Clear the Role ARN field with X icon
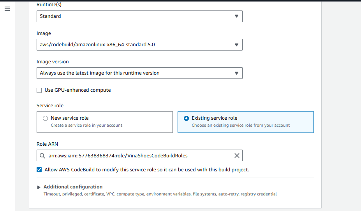Viewport: 361px width, 211px height. (236, 155)
